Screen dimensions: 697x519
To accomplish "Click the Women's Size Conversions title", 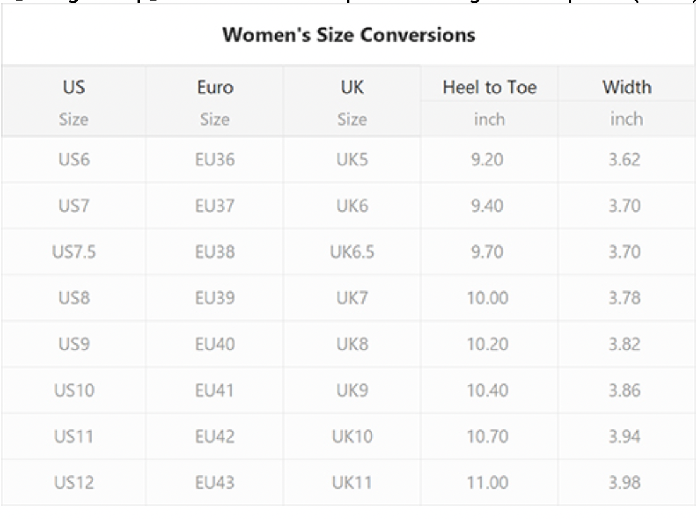I will [349, 35].
